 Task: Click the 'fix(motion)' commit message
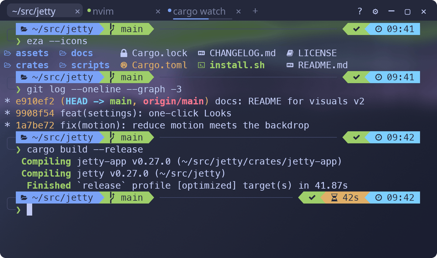pyautogui.click(x=184, y=126)
